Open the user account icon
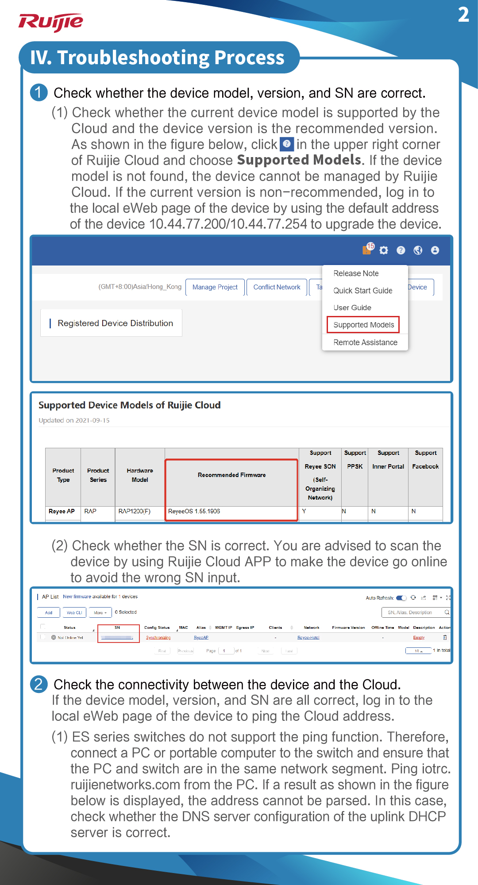Image resolution: width=478 pixels, height=885 pixels. pos(435,250)
